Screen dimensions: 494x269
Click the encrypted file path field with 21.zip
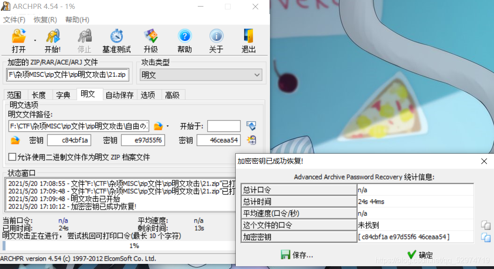coord(67,75)
